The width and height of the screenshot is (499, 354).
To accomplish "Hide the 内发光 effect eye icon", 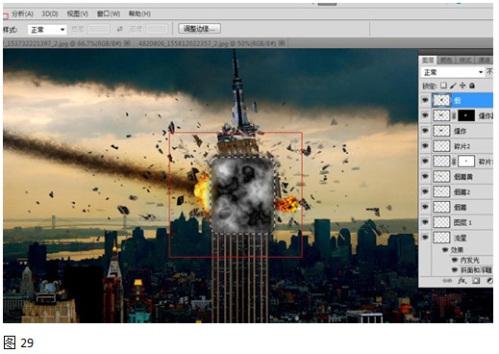I will [455, 260].
